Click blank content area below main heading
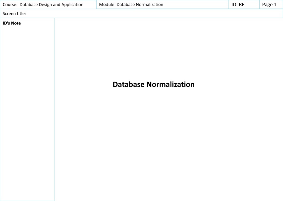Screen dimensions: 283x201 click(168, 144)
